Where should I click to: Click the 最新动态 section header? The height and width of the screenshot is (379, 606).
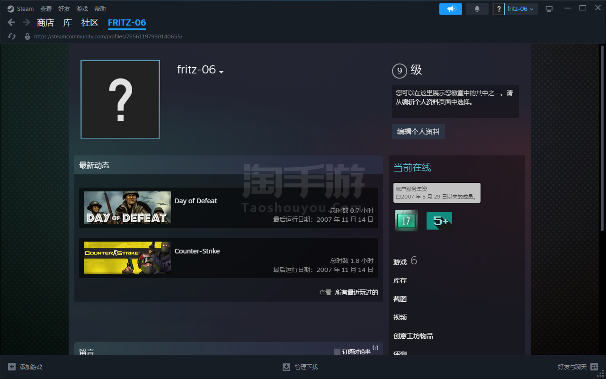[229, 165]
